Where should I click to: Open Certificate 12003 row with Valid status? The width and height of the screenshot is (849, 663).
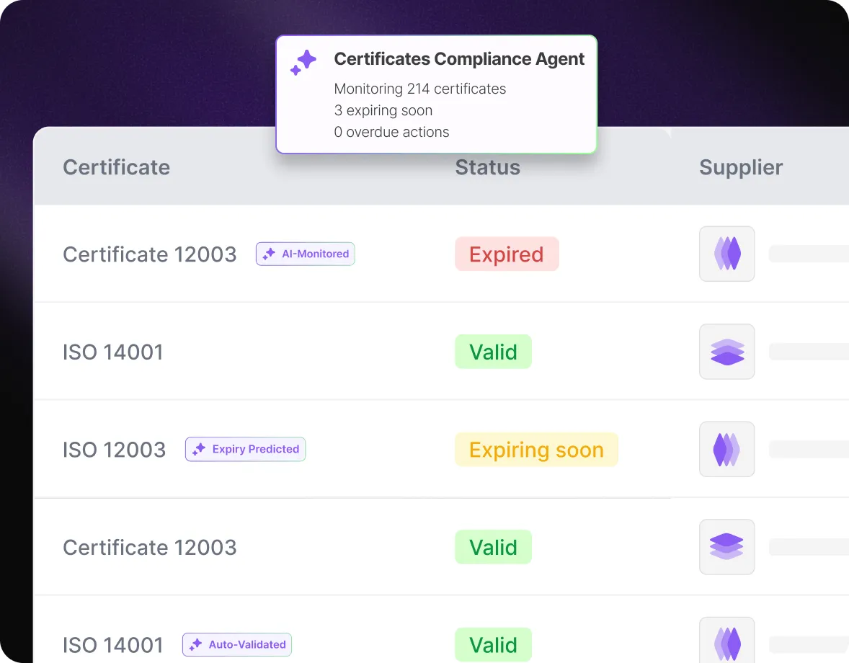(441, 547)
